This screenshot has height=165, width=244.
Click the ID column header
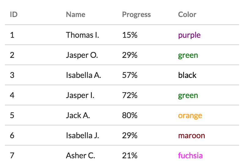pyautogui.click(x=14, y=14)
